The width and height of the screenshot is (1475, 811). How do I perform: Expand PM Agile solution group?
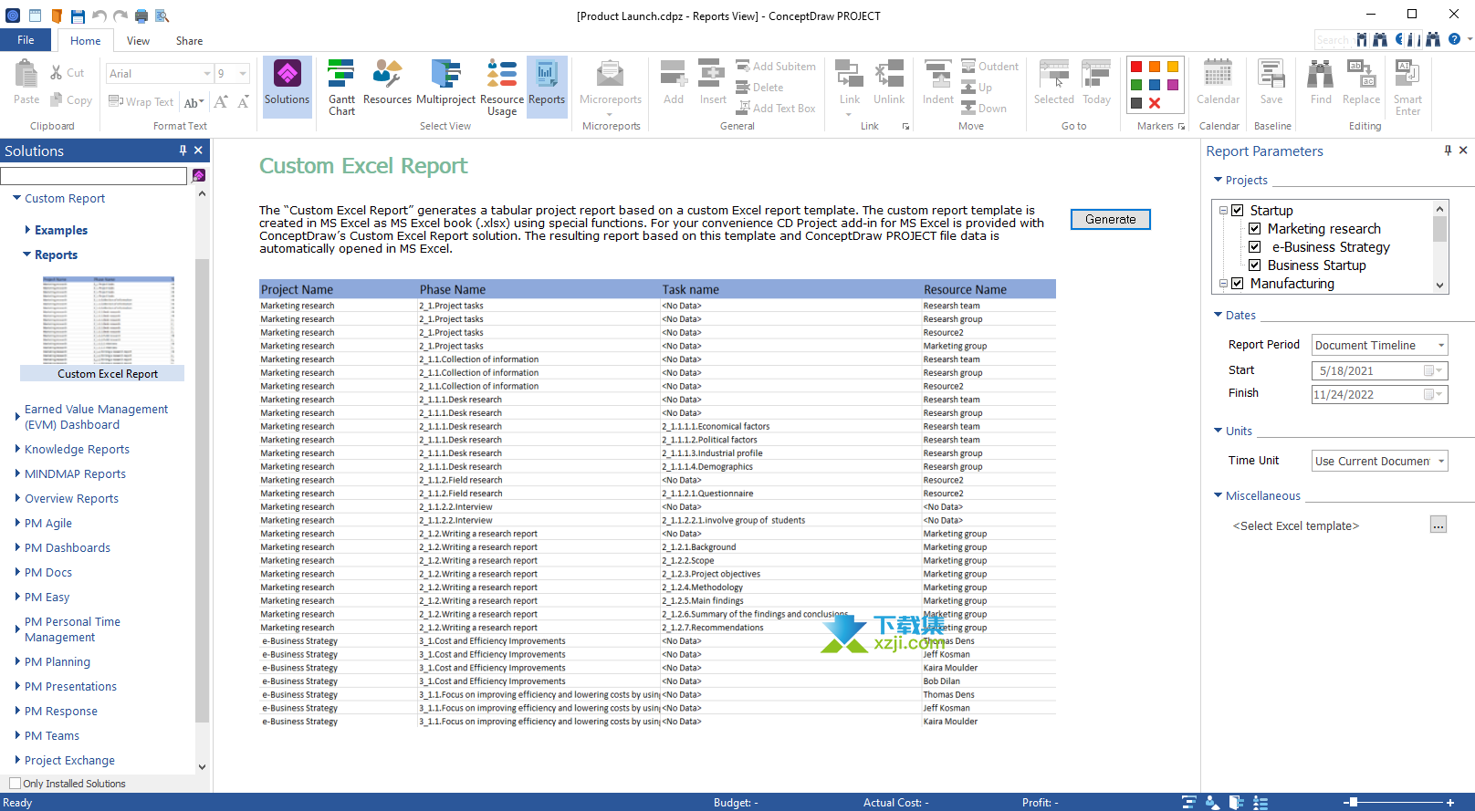pos(17,524)
